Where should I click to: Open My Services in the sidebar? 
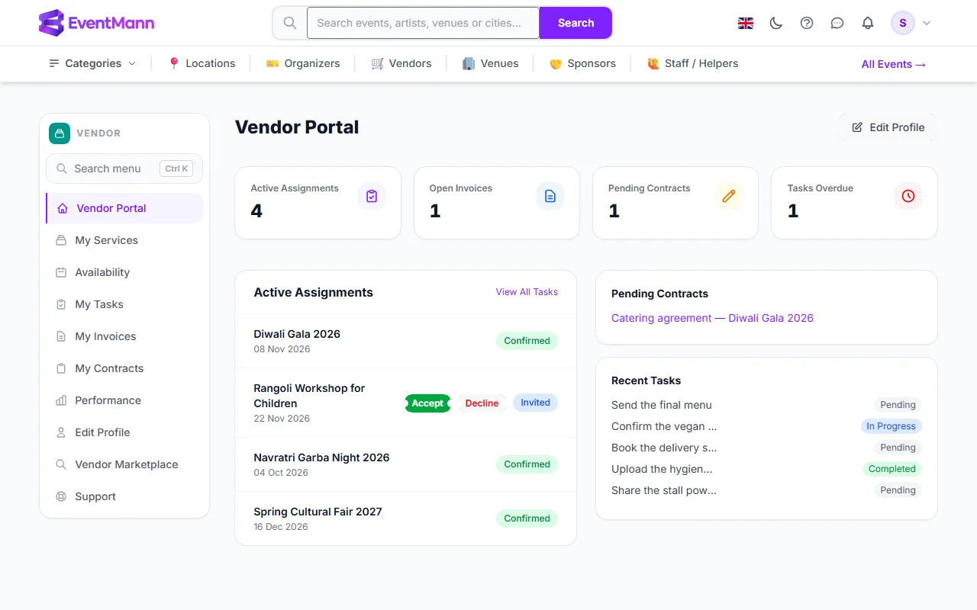tap(124, 240)
